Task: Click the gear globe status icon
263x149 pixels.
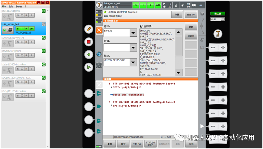Action: (99, 54)
